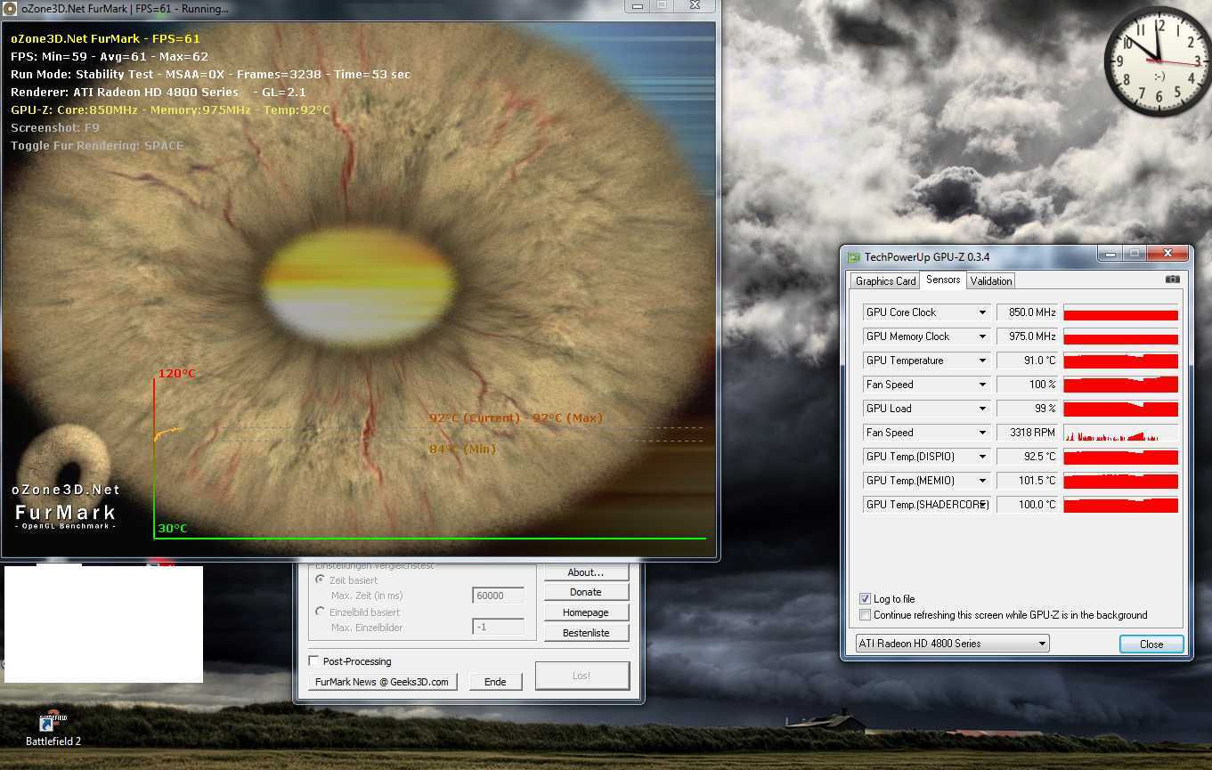
Task: Switch to the Graphics Card tab
Action: point(885,280)
